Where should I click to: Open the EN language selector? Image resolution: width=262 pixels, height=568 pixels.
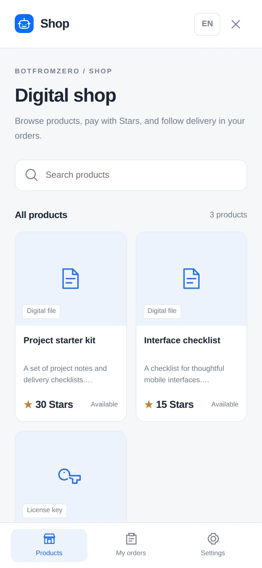207,24
